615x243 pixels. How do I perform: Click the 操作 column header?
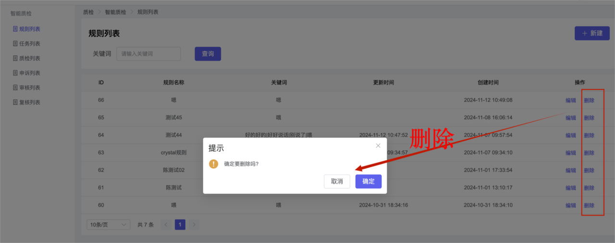[x=580, y=83]
